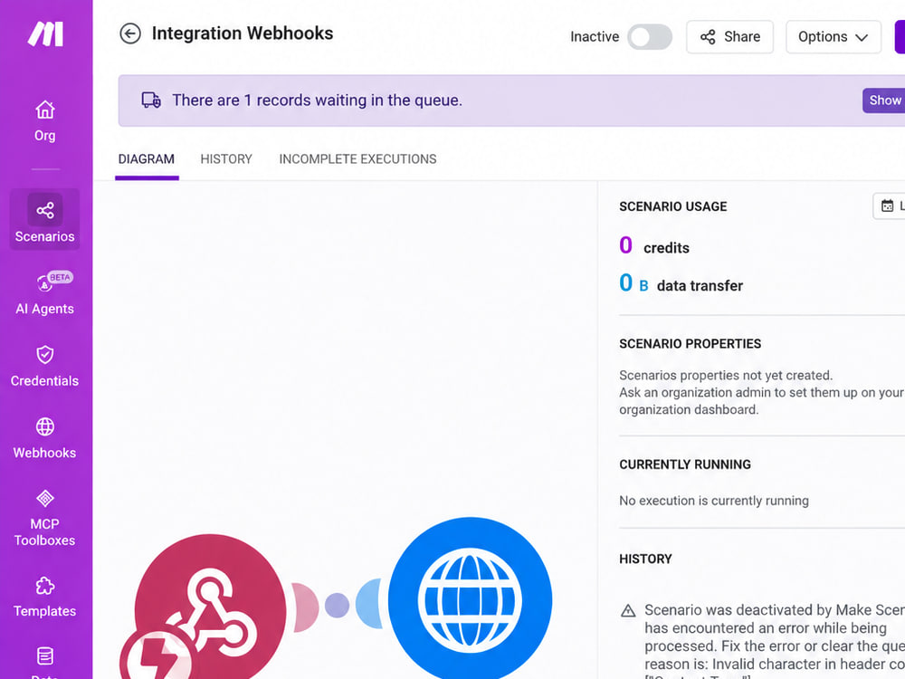Viewport: 905px width, 679px height.
Task: Switch to the HISTORY tab
Action: 226,159
